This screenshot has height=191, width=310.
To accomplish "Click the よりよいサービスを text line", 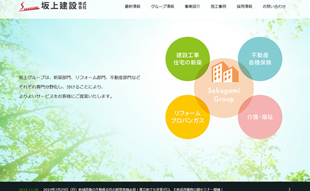I will pyautogui.click(x=66, y=97).
